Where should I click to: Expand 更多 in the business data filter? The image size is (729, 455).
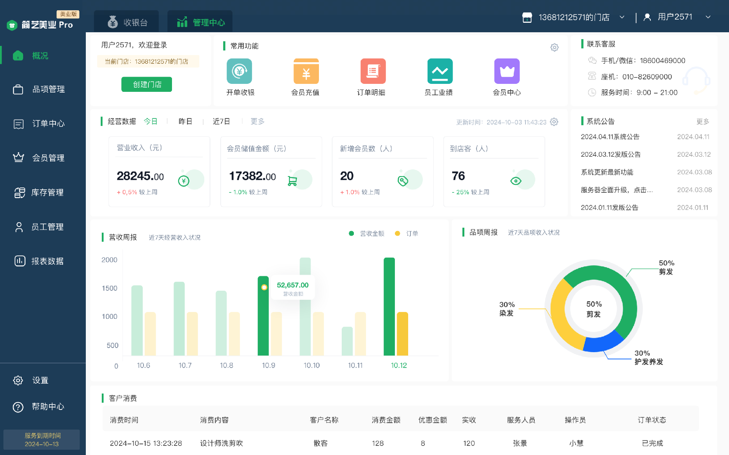pyautogui.click(x=257, y=121)
